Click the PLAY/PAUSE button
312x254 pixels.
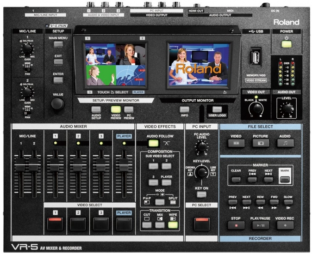(x=261, y=225)
